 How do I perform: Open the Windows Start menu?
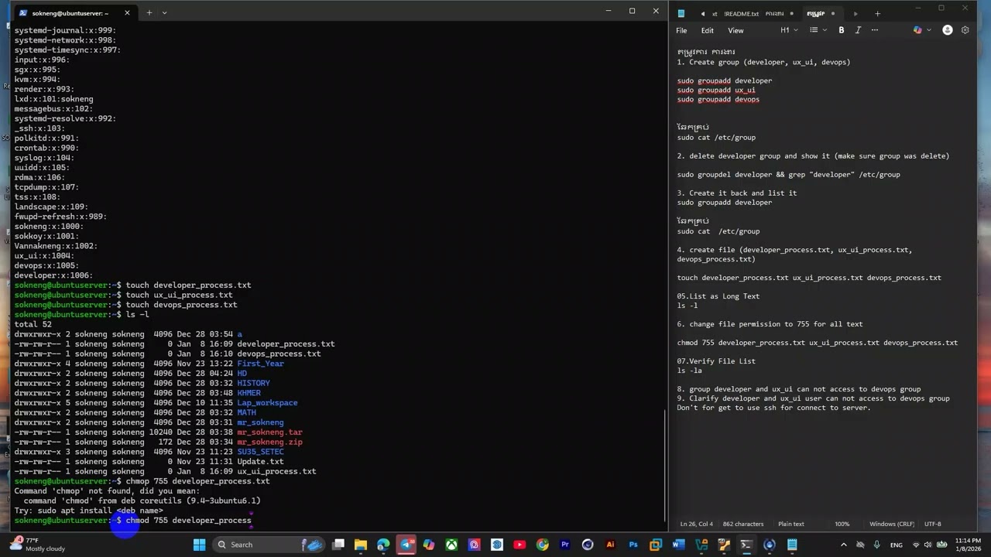pyautogui.click(x=199, y=545)
